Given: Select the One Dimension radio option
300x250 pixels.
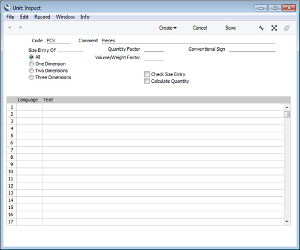Looking at the screenshot, I should 32,64.
